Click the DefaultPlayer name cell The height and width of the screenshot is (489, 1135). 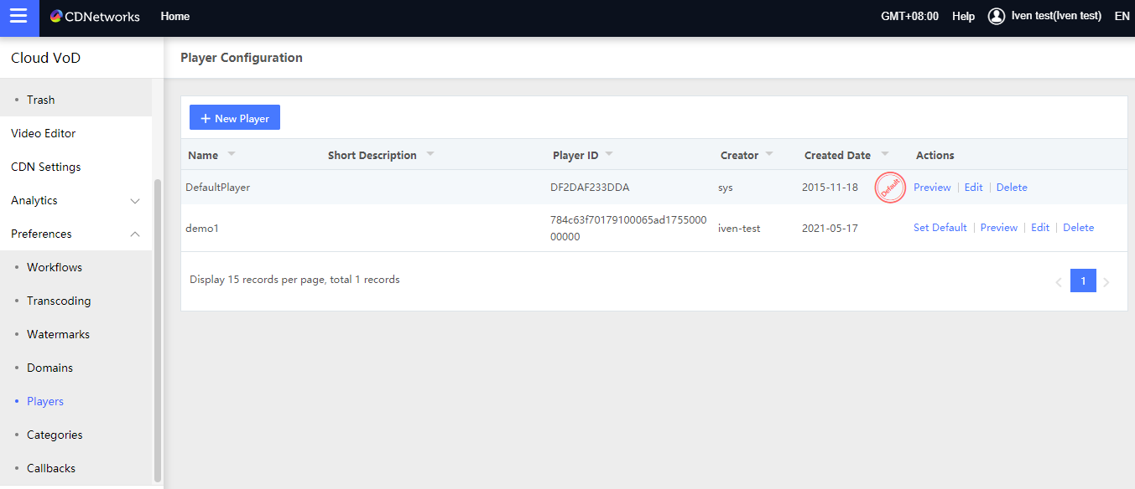point(218,188)
